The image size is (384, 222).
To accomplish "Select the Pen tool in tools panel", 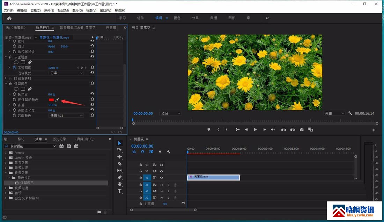I will click(x=119, y=177).
